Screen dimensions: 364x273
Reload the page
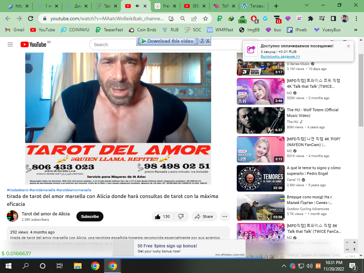(x=31, y=18)
